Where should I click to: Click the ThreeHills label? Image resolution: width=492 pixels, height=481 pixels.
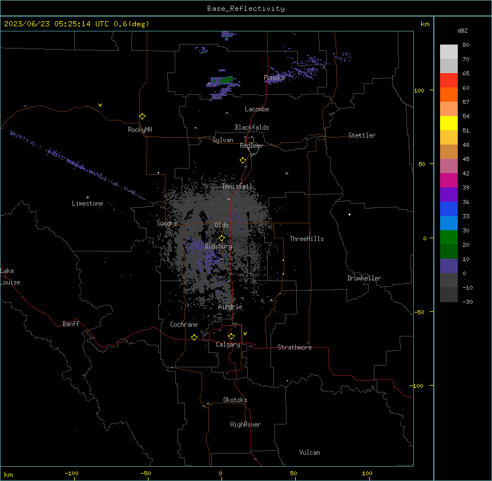coord(307,239)
